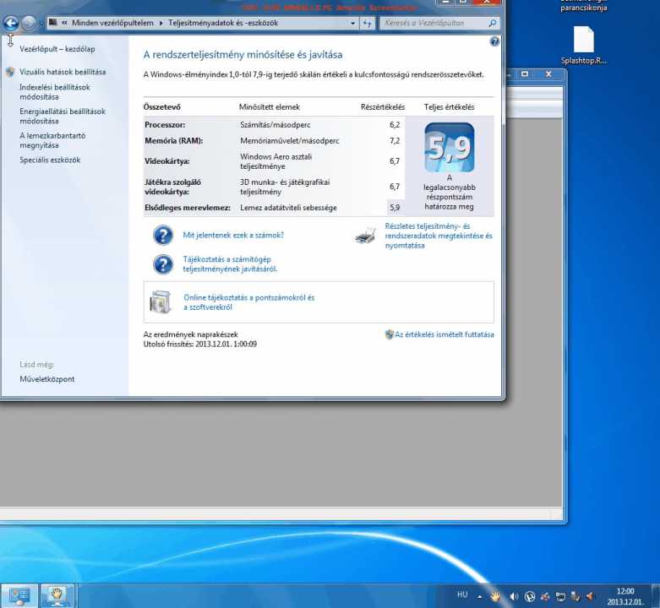Click the 6,2 processor subscore

coord(395,125)
